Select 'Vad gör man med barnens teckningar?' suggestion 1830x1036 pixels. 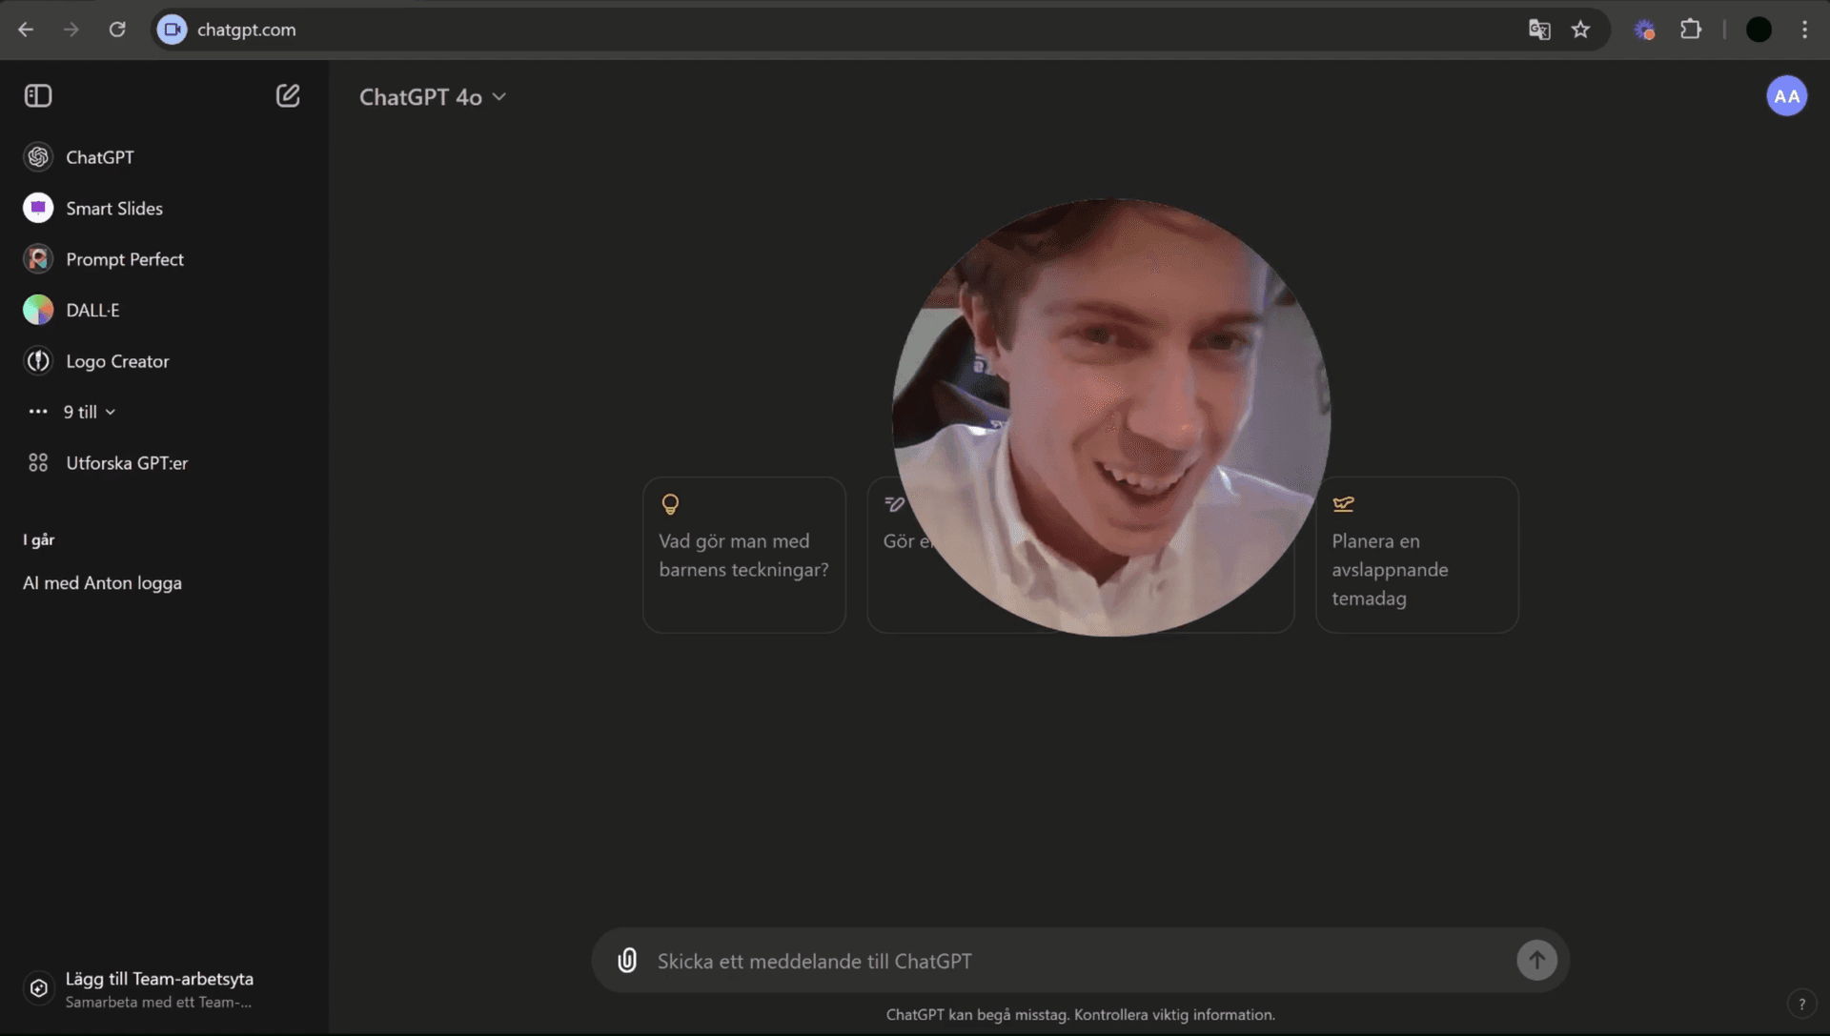tap(744, 555)
